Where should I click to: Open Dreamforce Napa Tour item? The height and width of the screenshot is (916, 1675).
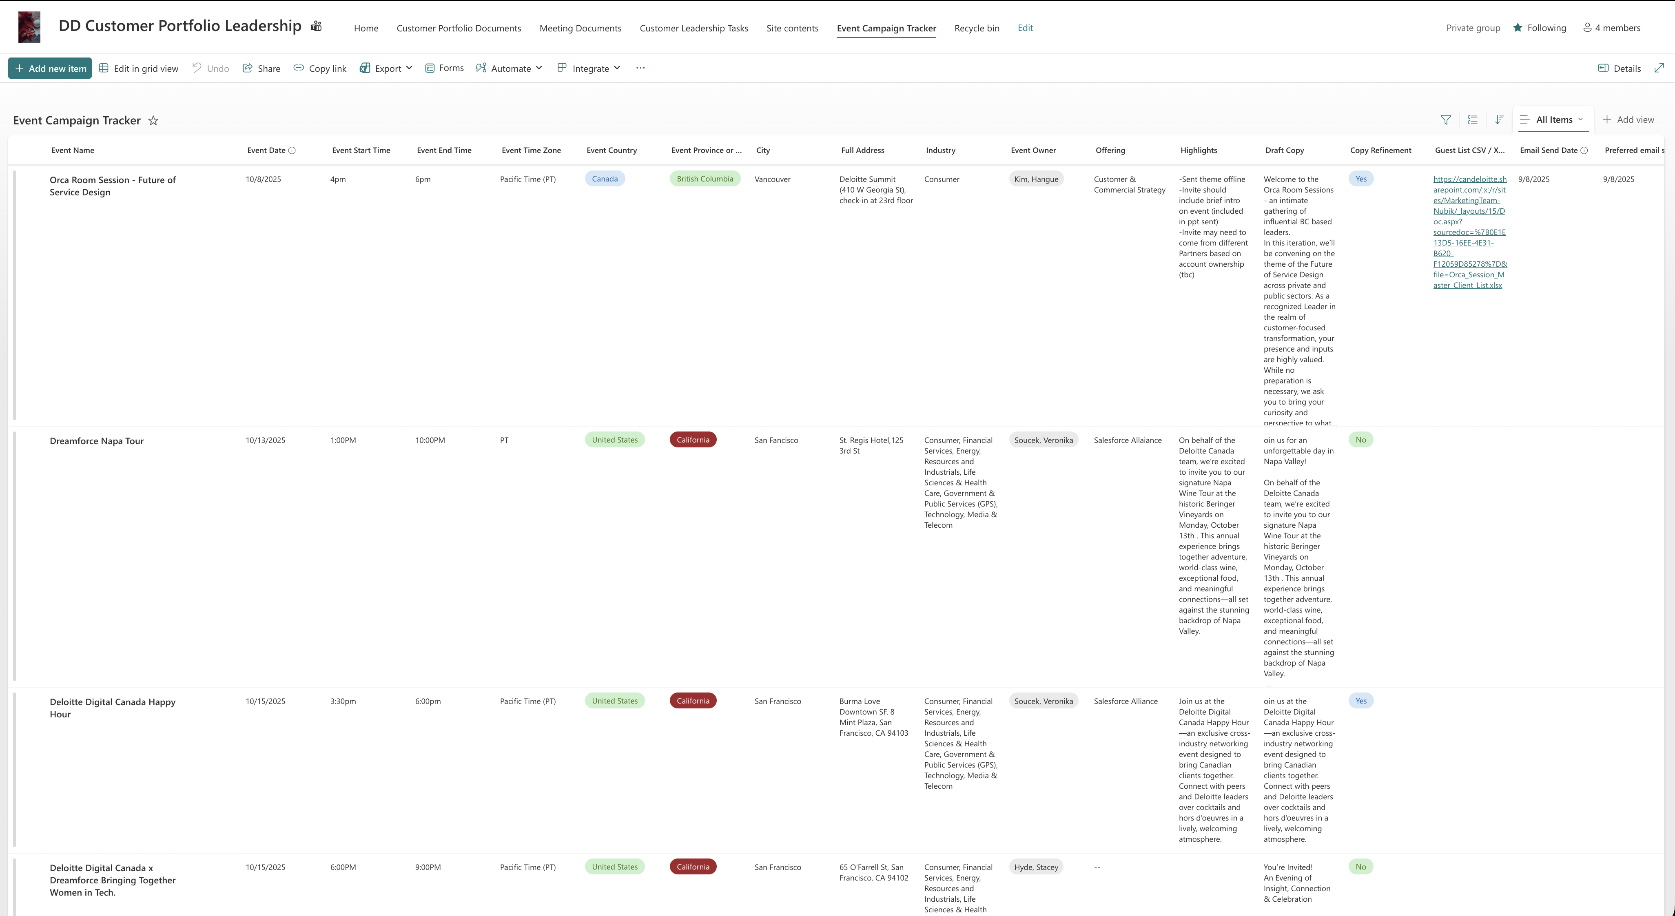97,441
